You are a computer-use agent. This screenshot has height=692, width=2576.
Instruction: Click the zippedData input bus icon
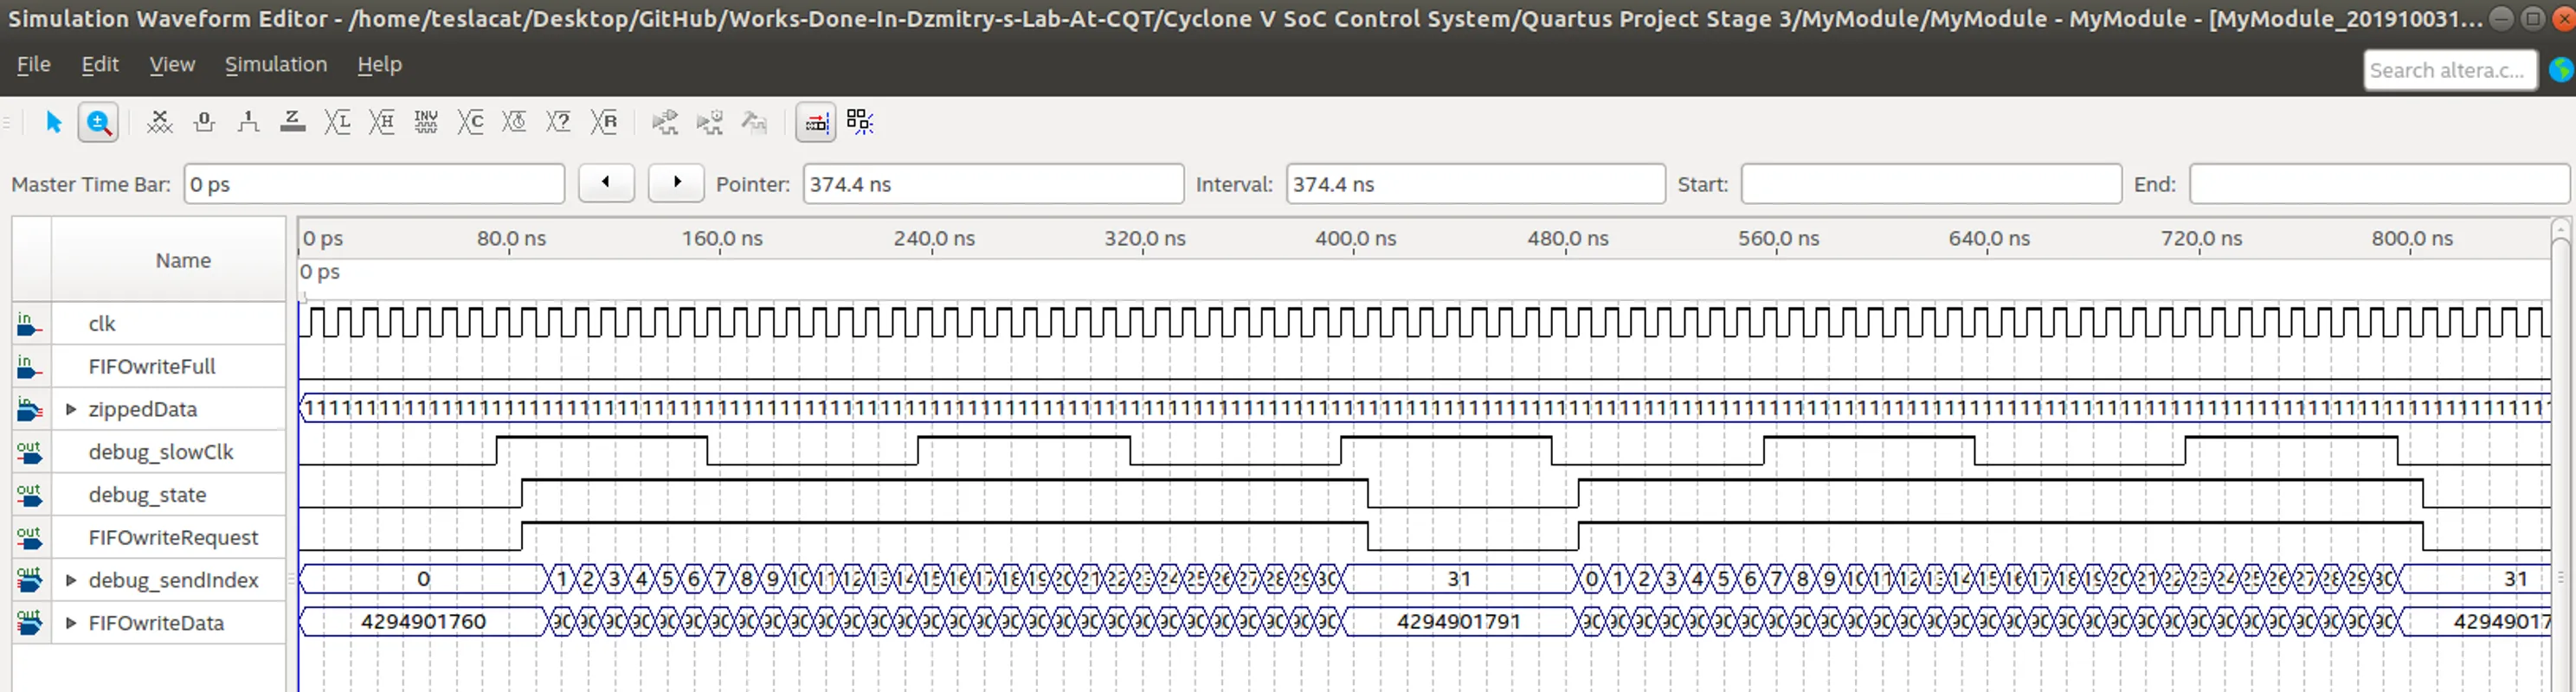tap(29, 409)
